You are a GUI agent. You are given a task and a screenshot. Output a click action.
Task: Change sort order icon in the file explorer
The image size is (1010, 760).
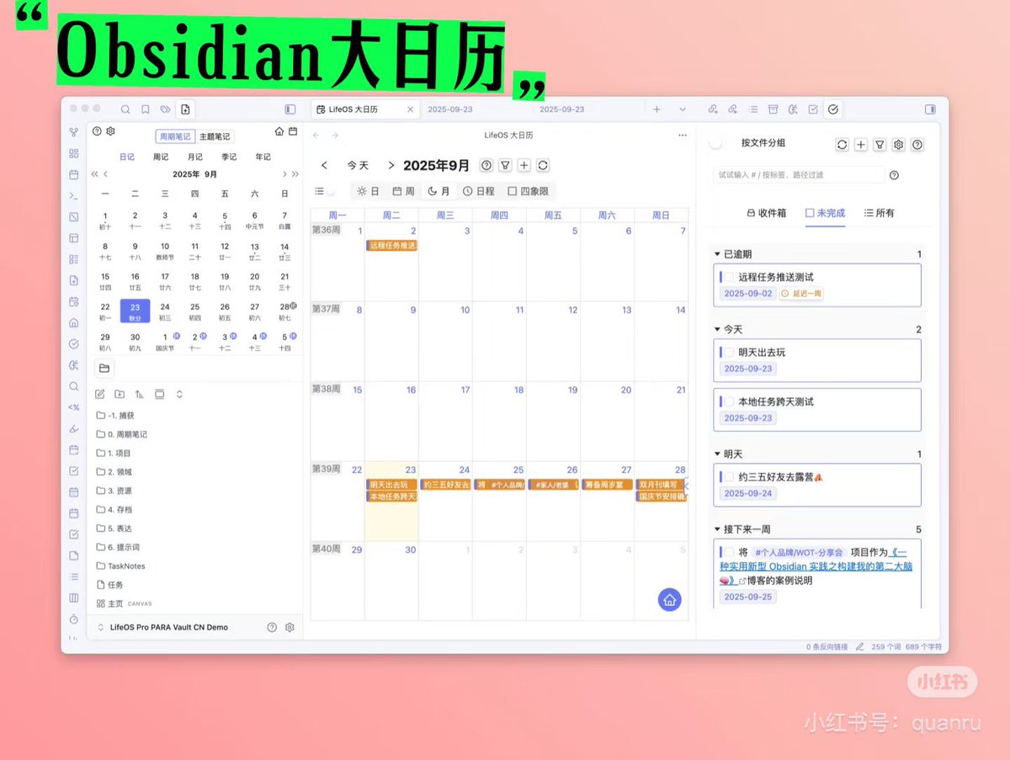point(139,394)
